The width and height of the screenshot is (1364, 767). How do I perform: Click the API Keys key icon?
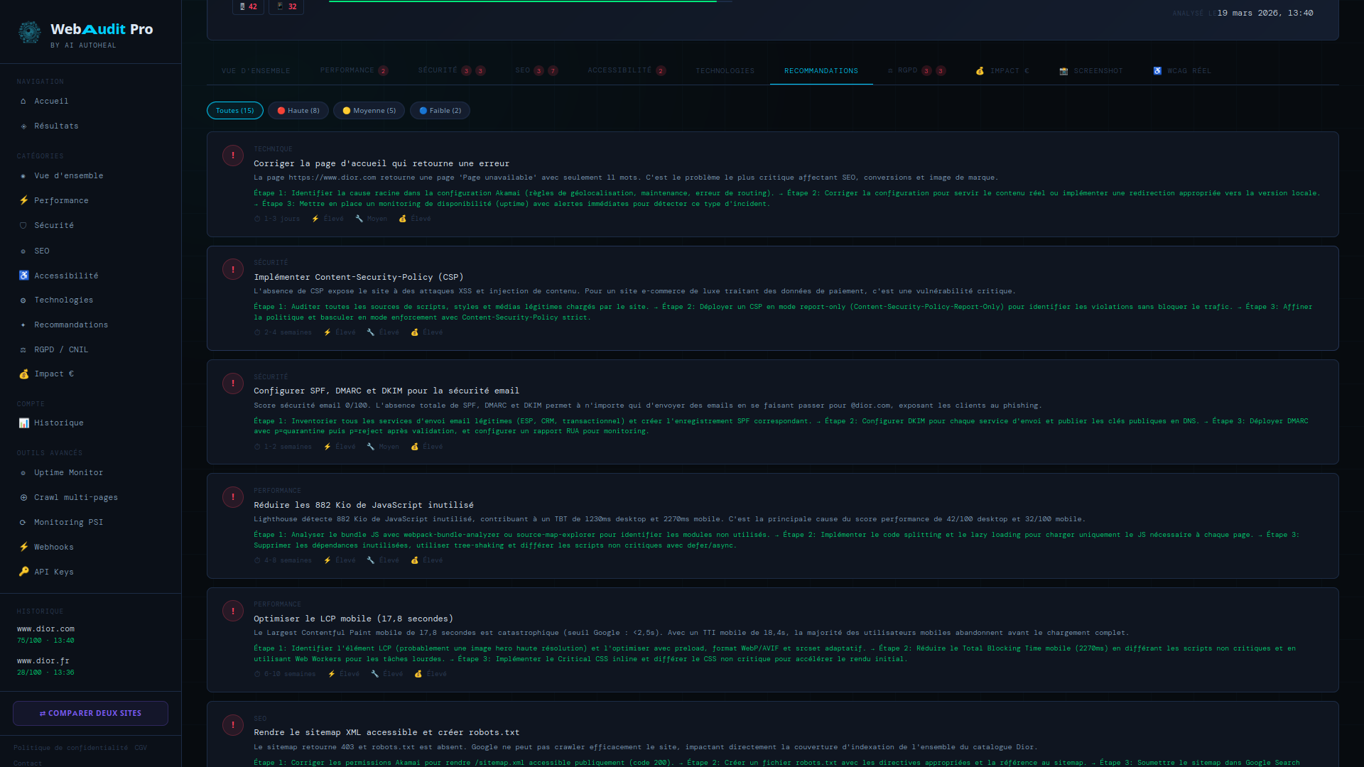click(x=23, y=572)
